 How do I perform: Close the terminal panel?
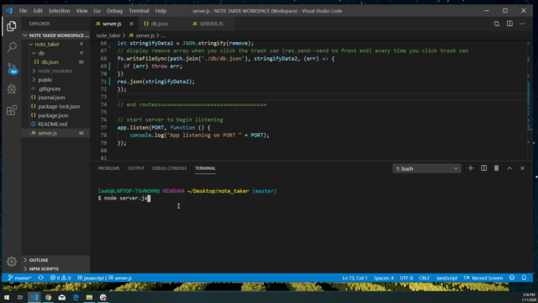pyautogui.click(x=522, y=168)
